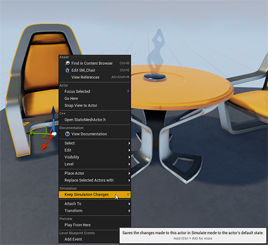This screenshot has height=245, width=268.
Task: Choose Go Here menu option
Action: tap(71, 98)
